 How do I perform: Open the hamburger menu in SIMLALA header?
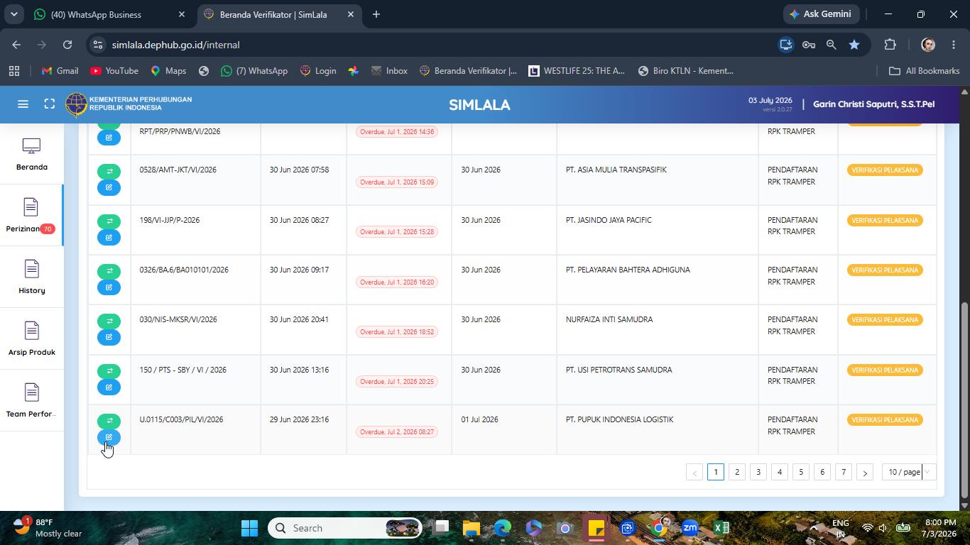pos(23,104)
